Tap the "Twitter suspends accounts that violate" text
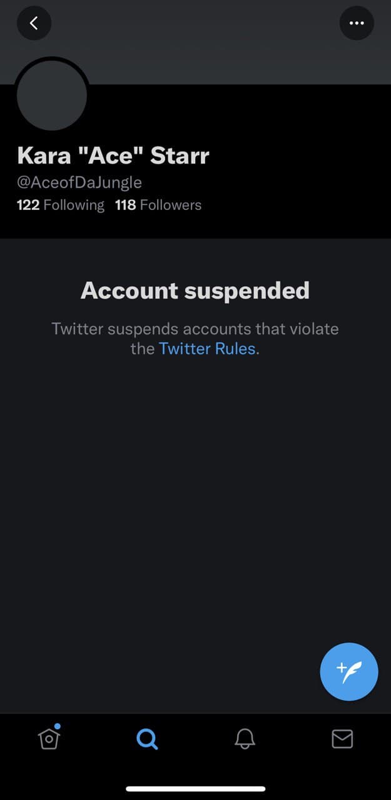 click(195, 329)
